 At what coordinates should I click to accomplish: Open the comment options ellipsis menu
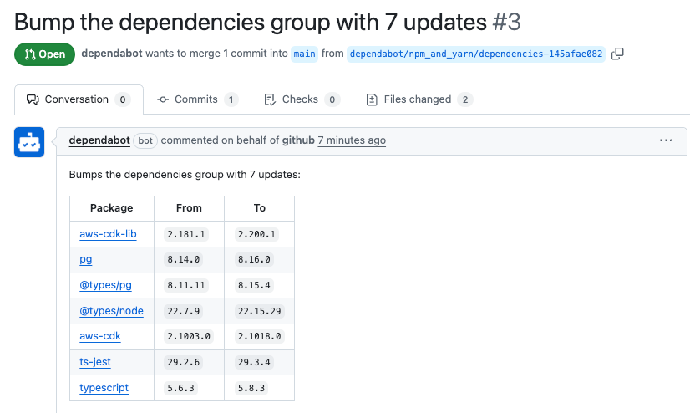click(x=665, y=140)
